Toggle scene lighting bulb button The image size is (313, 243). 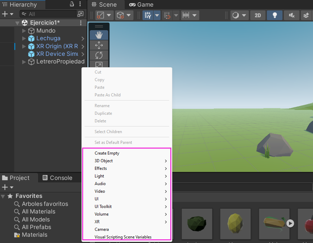point(275,15)
